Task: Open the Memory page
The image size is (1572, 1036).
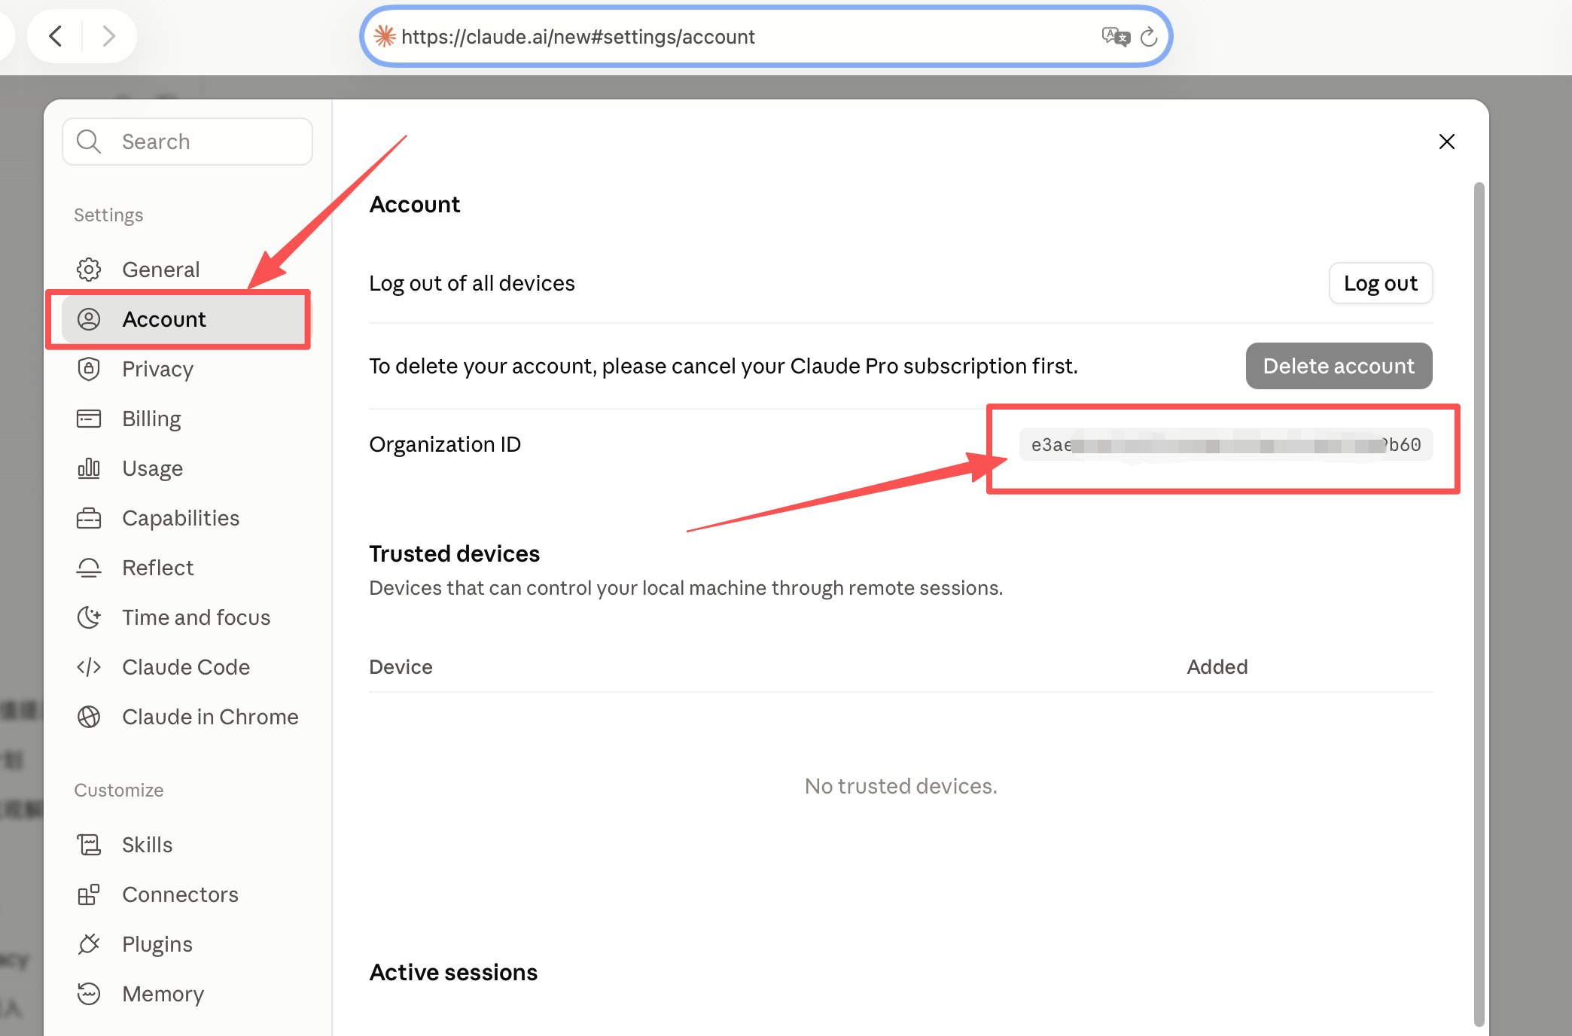Action: coord(187,994)
